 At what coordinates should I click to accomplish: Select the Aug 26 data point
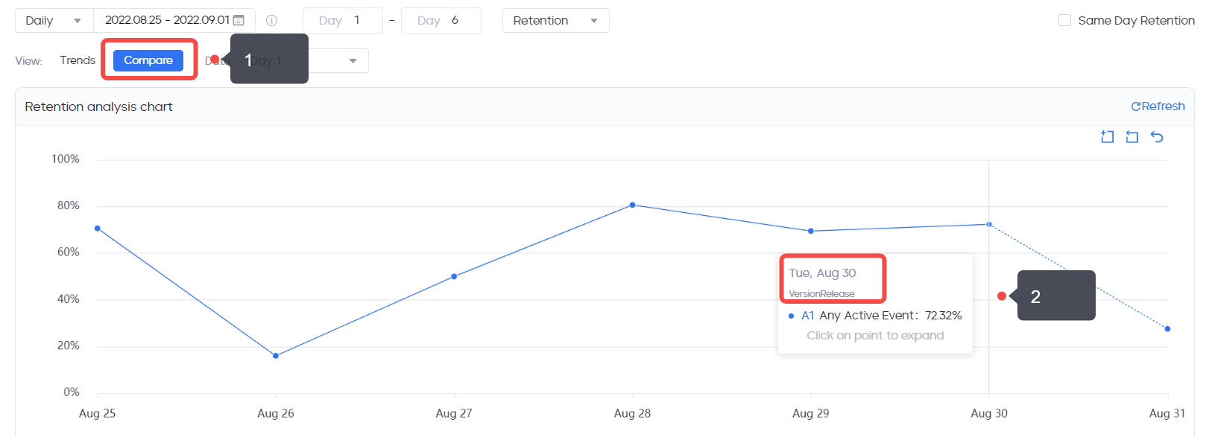(276, 356)
